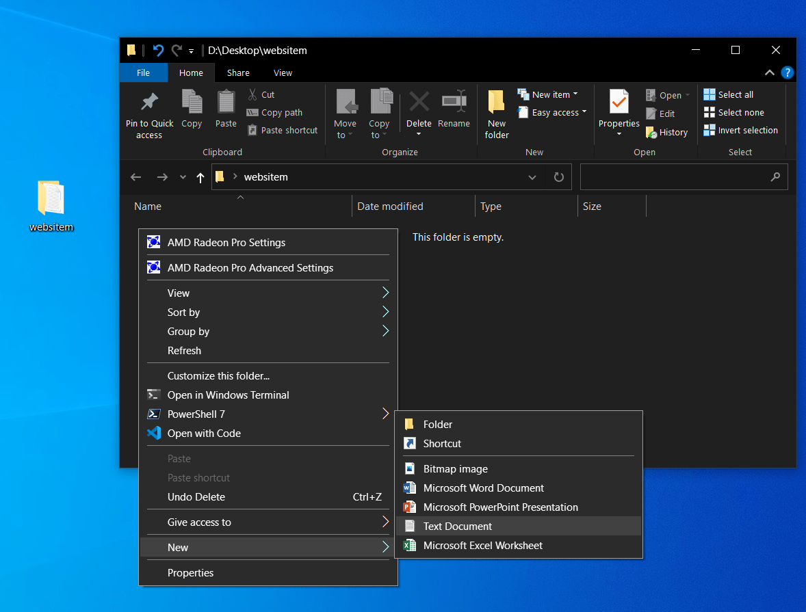Select the Home ribbon tab
This screenshot has height=612, width=806.
click(x=191, y=73)
